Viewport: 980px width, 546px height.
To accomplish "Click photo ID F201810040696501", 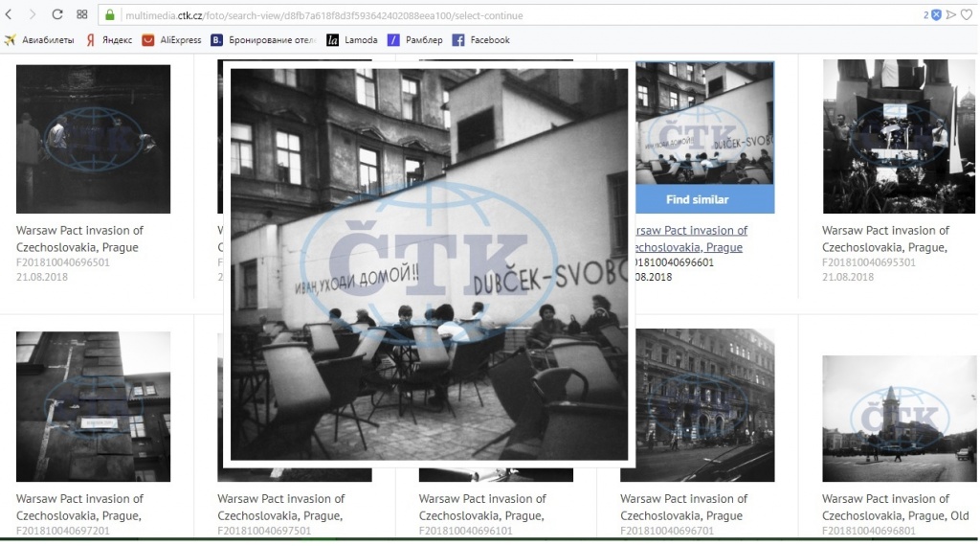I will [63, 262].
